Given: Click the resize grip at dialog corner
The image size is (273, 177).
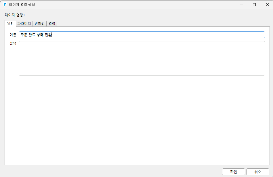Looking at the screenshot, I should coord(272,176).
